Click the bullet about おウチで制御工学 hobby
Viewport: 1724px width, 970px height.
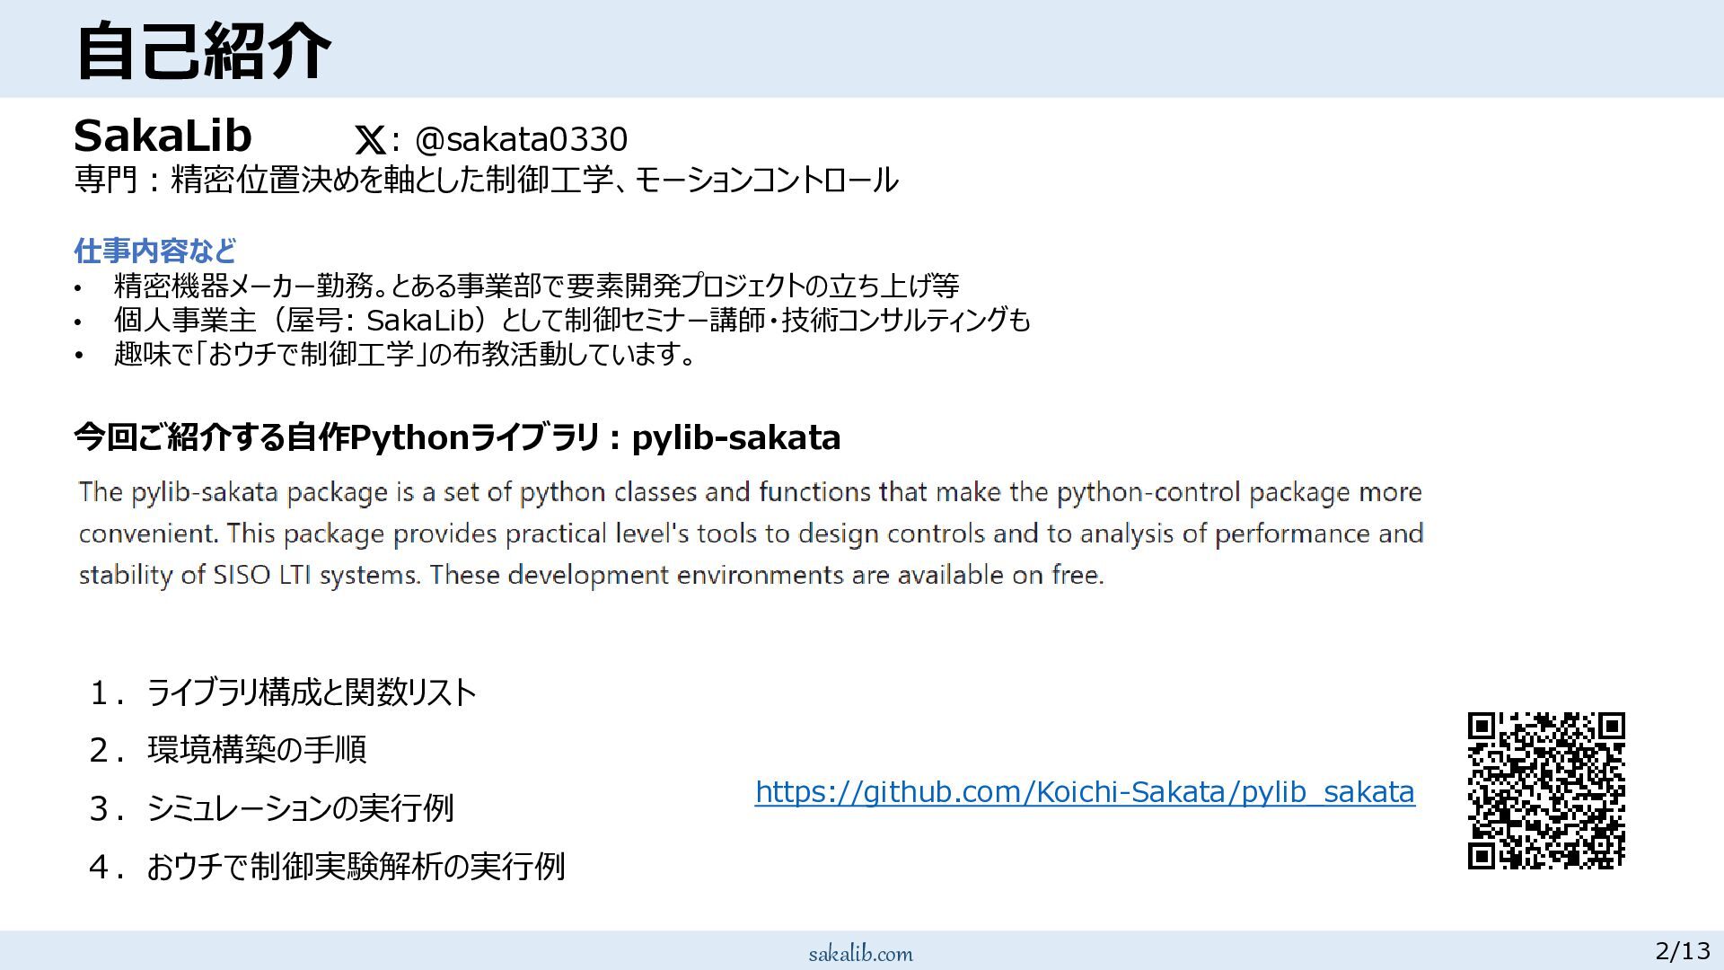point(404,355)
